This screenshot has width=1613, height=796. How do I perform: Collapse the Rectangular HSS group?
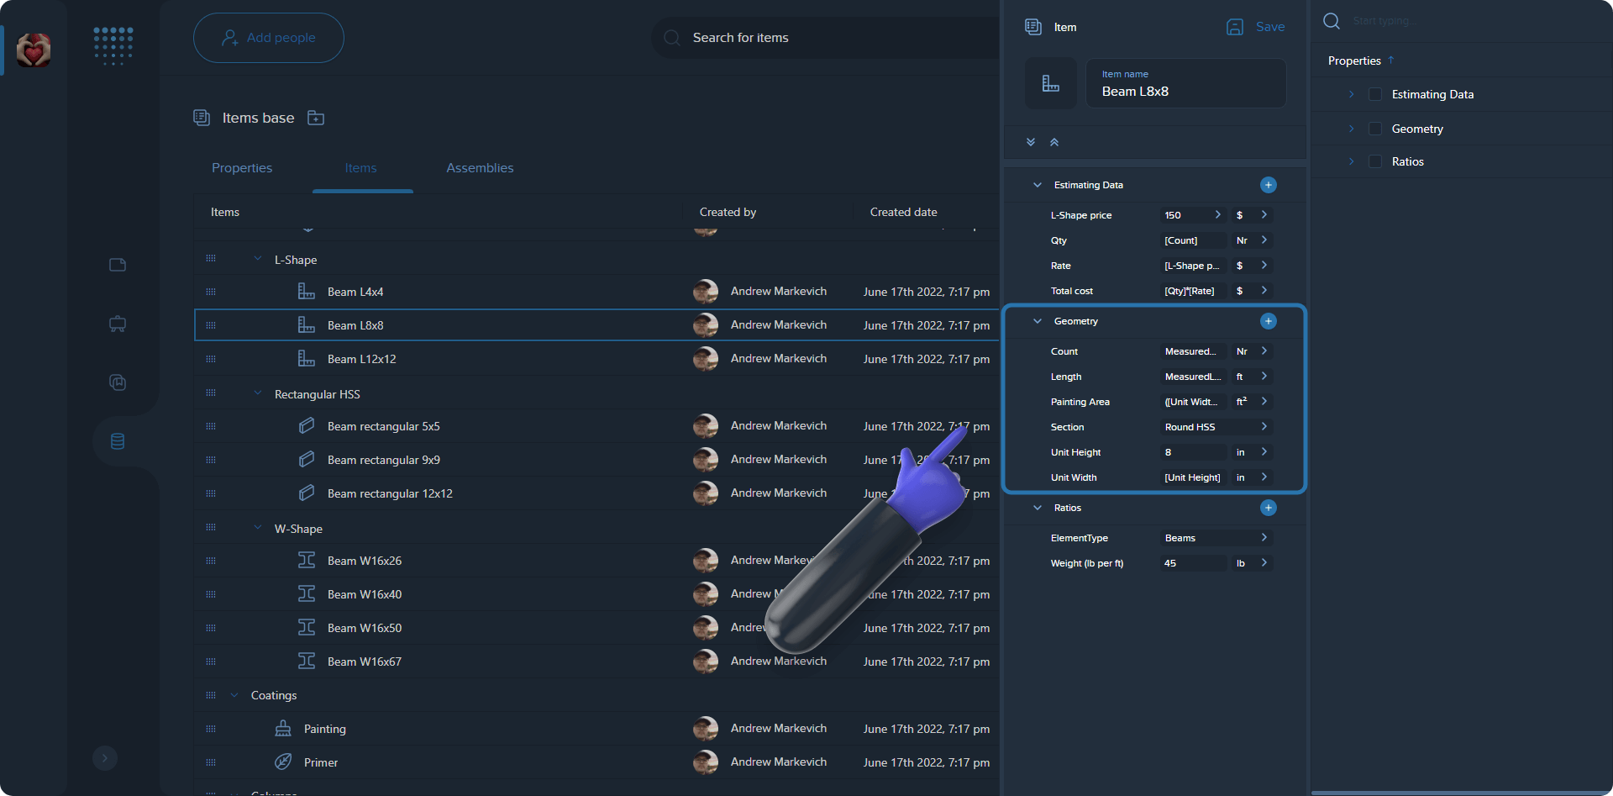258,393
